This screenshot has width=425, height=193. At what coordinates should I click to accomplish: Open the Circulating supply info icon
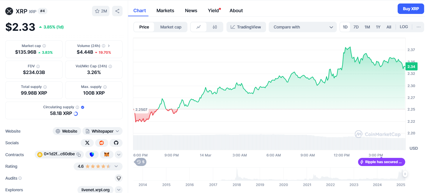pos(77,107)
